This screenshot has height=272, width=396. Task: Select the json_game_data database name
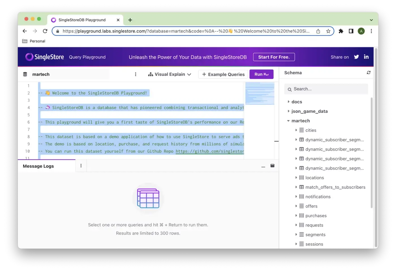[310, 111]
